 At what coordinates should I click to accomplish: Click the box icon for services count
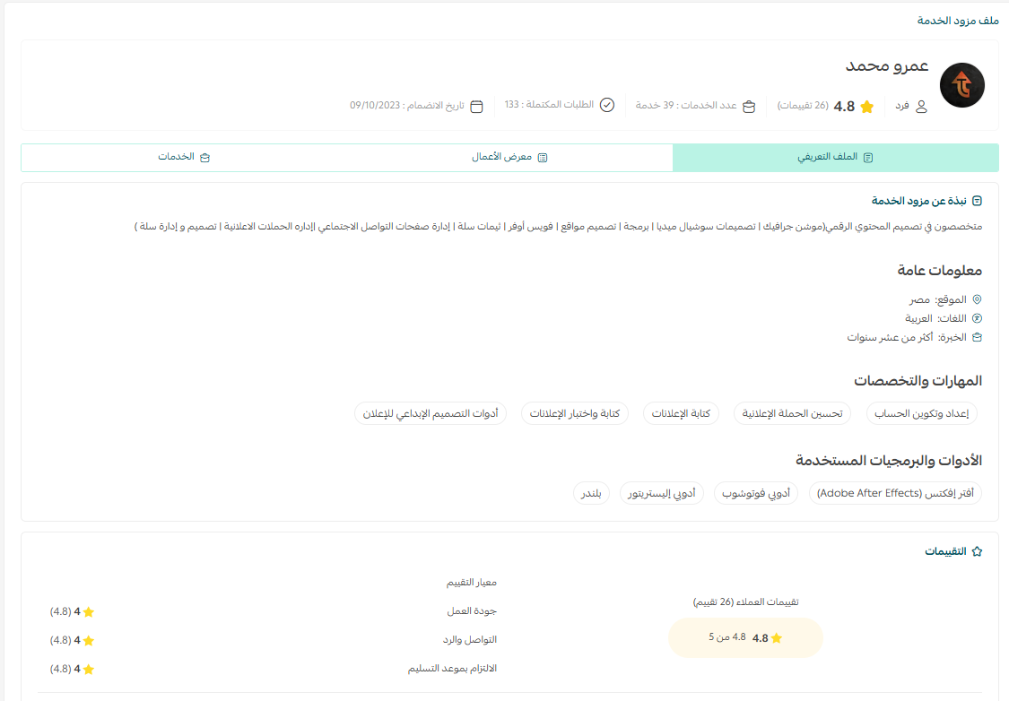coord(749,106)
